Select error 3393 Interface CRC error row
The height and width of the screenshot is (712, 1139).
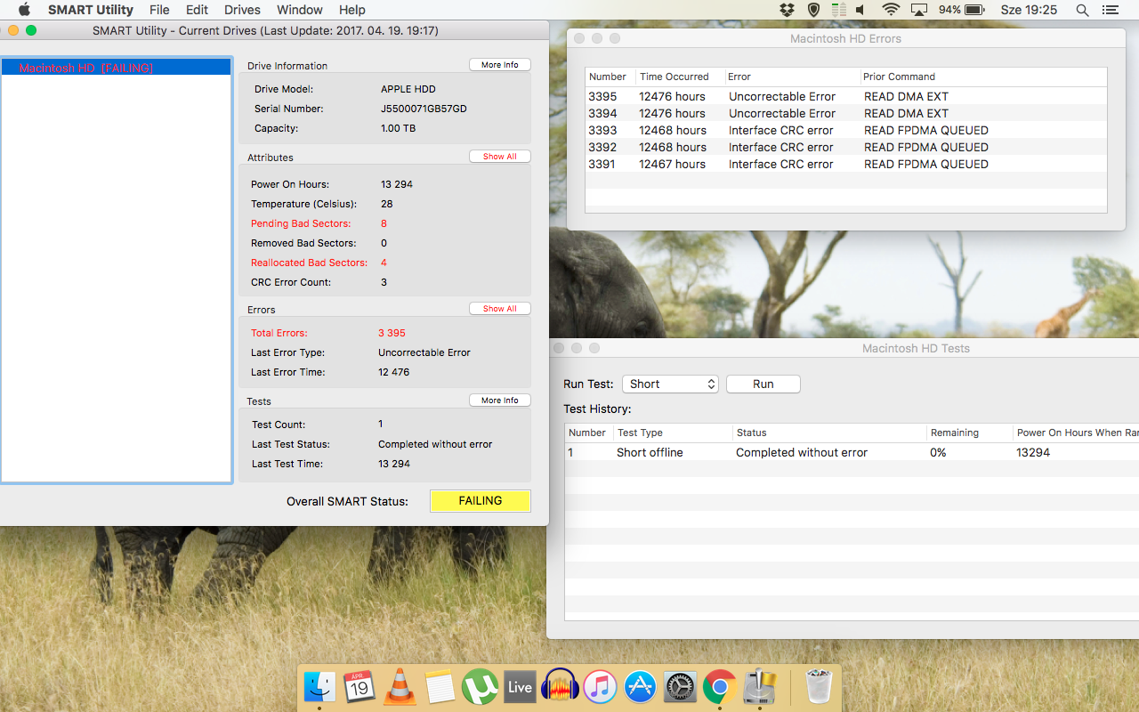846,130
